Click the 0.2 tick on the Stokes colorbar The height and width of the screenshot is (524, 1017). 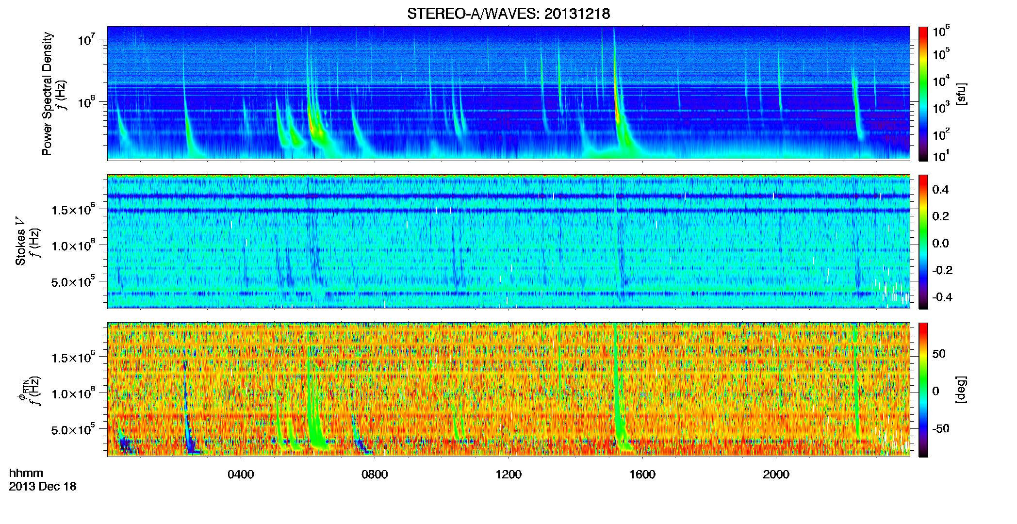coord(940,216)
